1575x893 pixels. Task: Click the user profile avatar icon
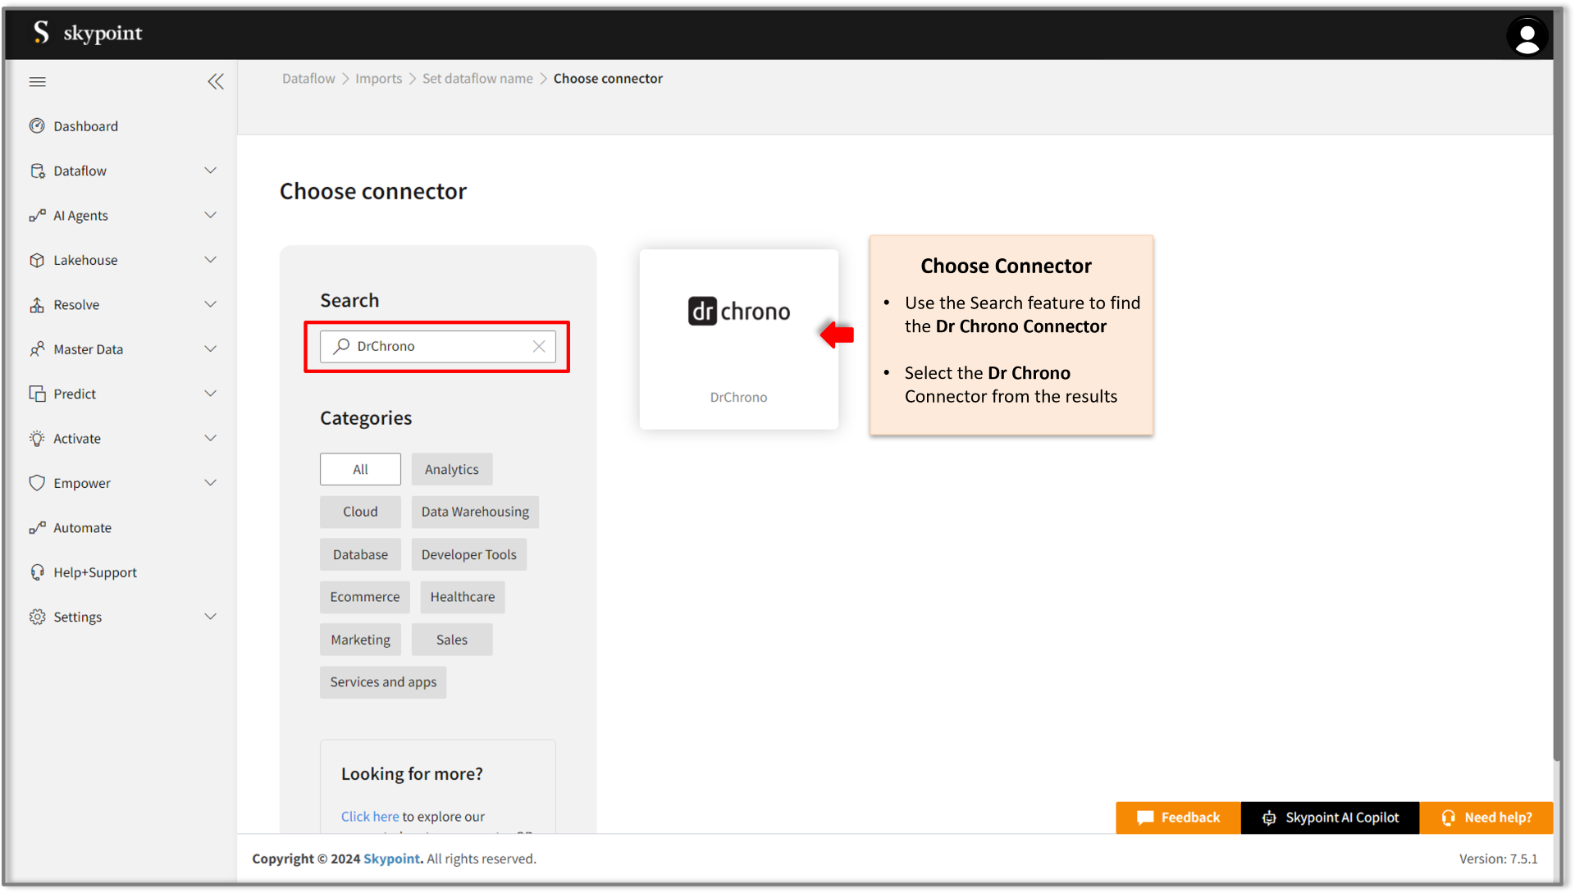point(1527,36)
